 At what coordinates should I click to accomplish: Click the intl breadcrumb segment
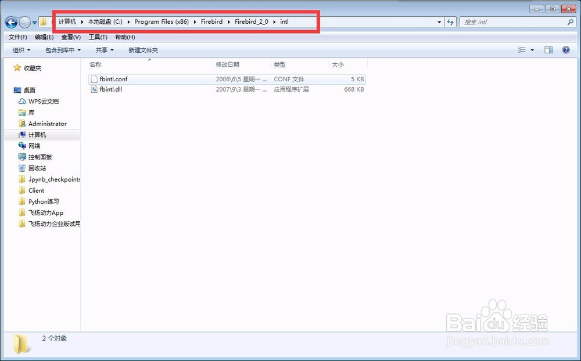pyautogui.click(x=284, y=22)
